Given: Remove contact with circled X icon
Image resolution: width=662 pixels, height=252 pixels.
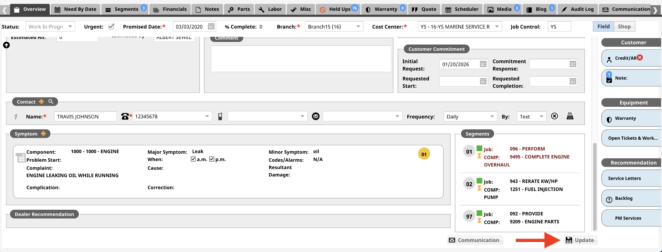Looking at the screenshot, I should [554, 116].
